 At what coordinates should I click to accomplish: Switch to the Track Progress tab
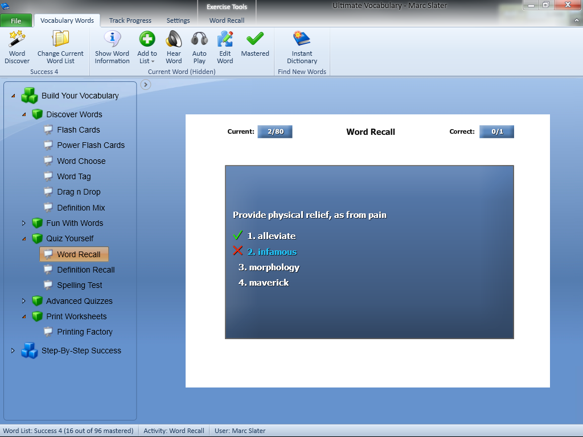pyautogui.click(x=130, y=20)
